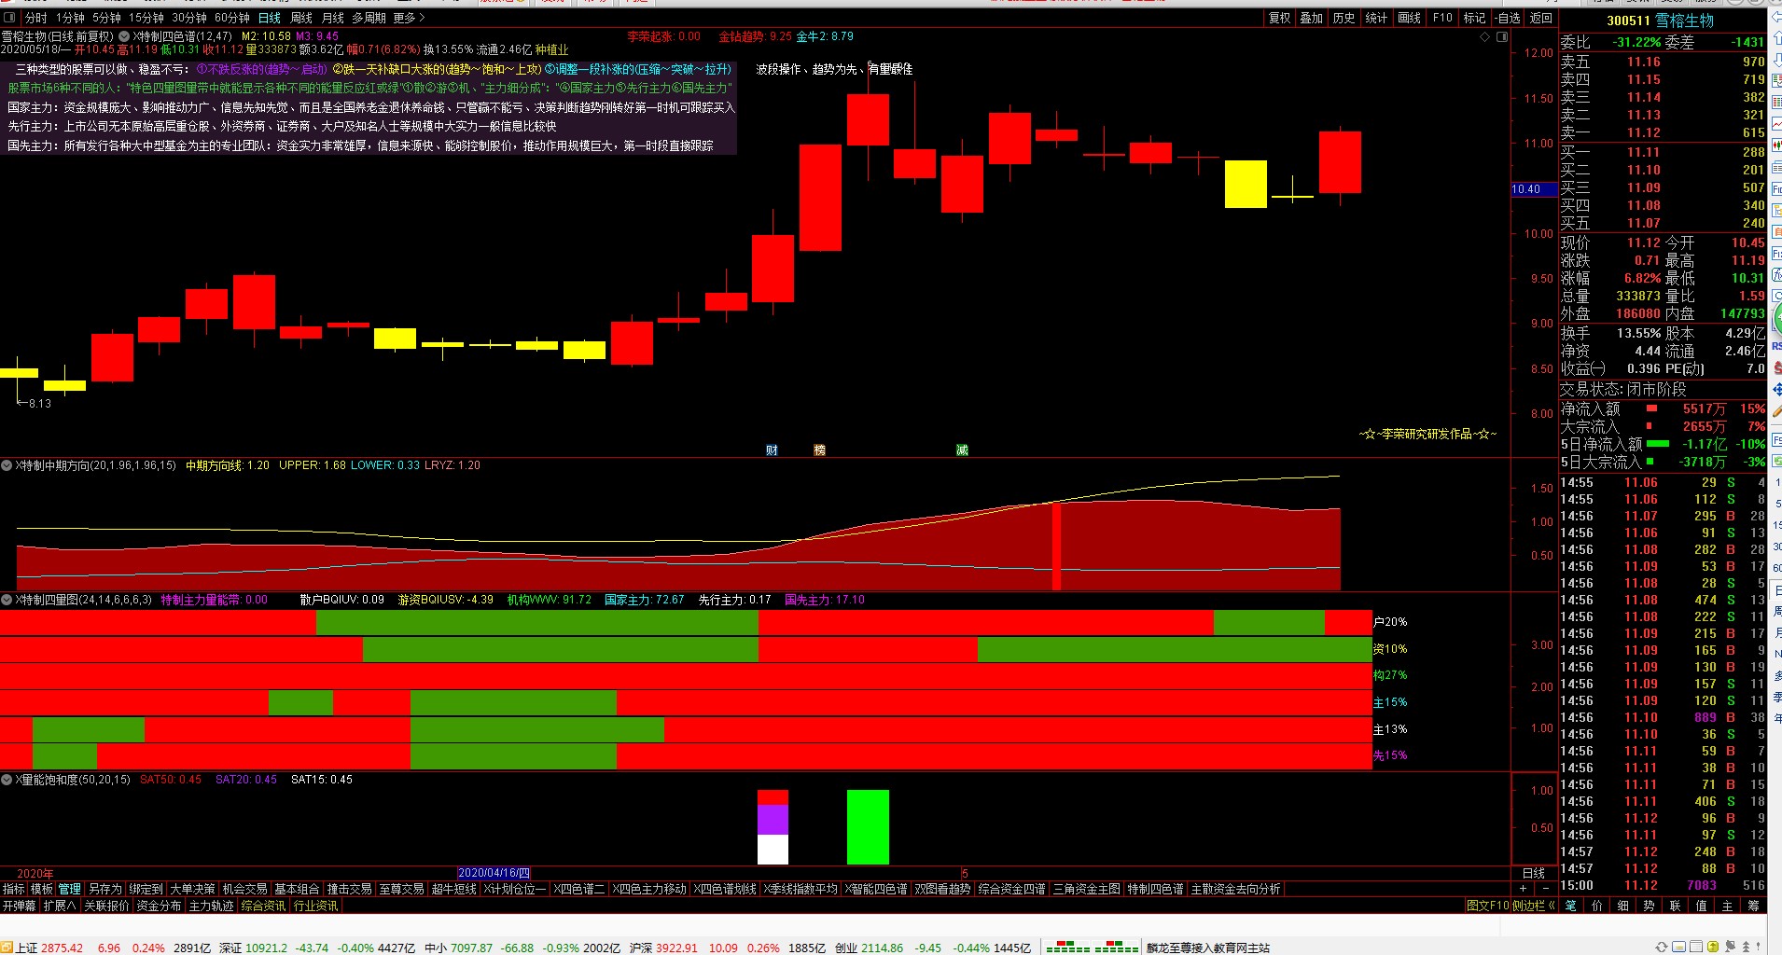Select the 机会交易 template
1782x955 pixels.
click(x=244, y=889)
